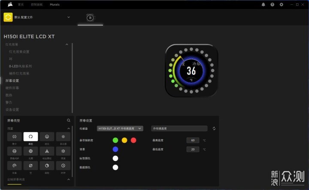Open the H150i ELIT sensor dropdown
The height and width of the screenshot is (190, 309).
click(120, 129)
